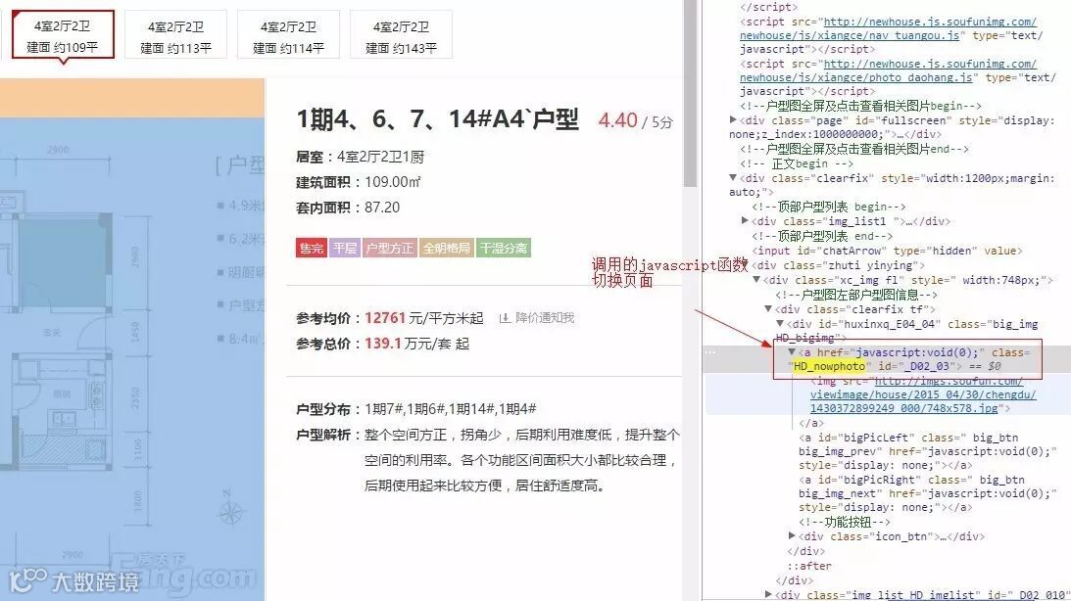Collapse the div class="clearfix tf" node
1071x601 pixels.
pyautogui.click(x=768, y=309)
